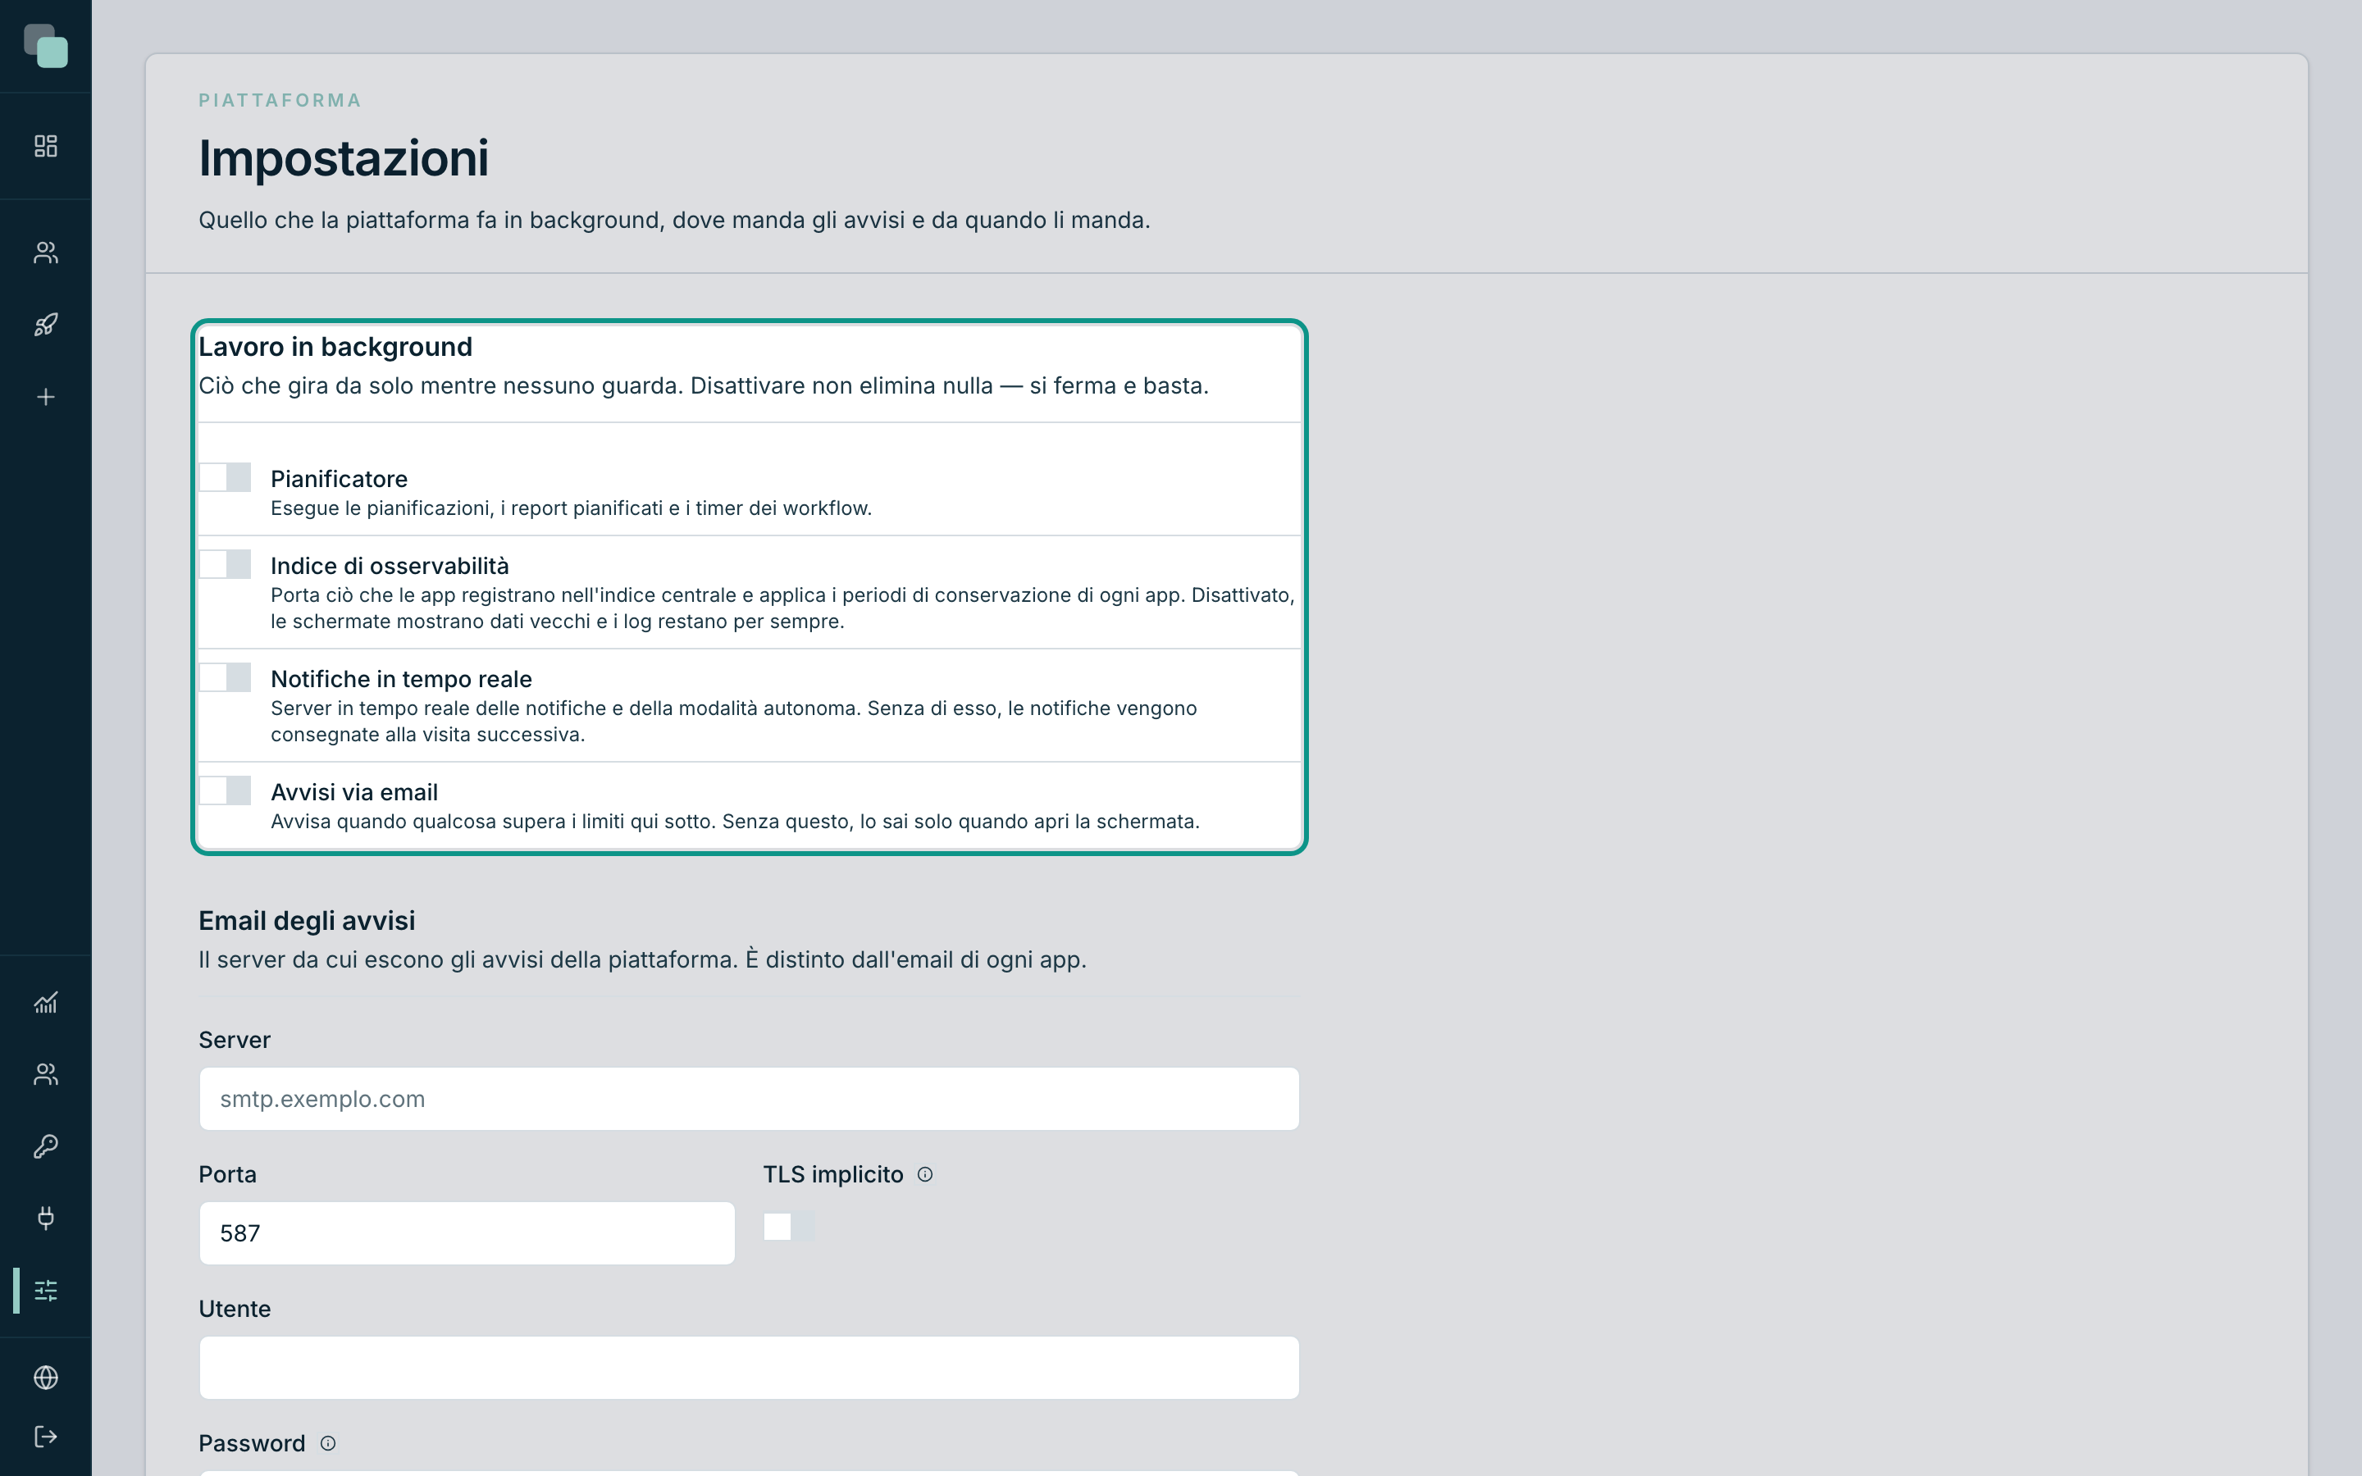Click the plus icon in sidebar

pyautogui.click(x=46, y=396)
